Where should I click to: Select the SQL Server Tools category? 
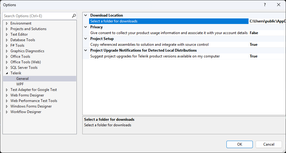(x=24, y=68)
